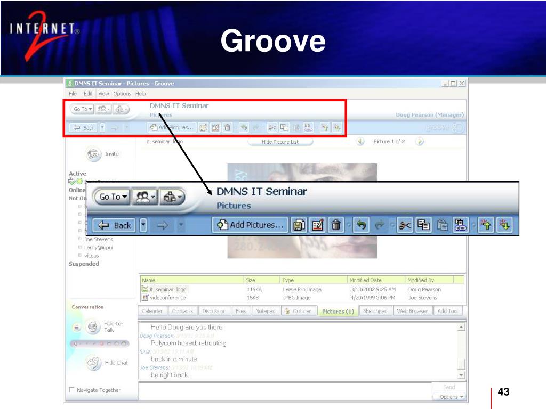Click the Forward arrow in the enlarged callout
Screen dimensions: 546x409
(x=162, y=225)
